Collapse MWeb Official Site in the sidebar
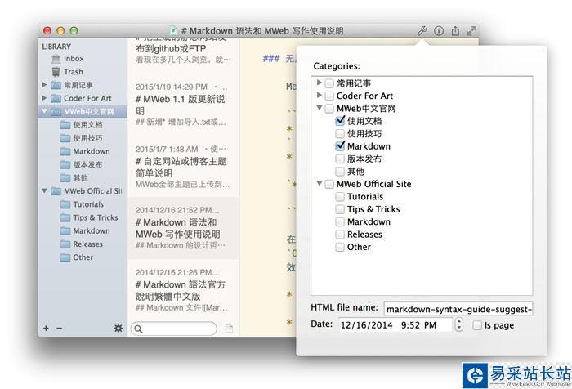The width and height of the screenshot is (572, 389). point(44,190)
